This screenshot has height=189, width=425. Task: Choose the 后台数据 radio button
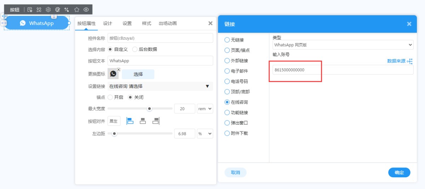(135, 49)
